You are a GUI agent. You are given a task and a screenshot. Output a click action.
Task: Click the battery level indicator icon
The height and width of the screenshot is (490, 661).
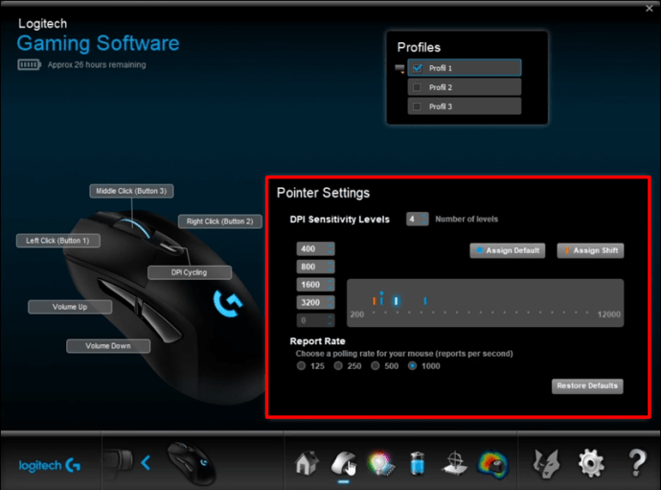[29, 64]
